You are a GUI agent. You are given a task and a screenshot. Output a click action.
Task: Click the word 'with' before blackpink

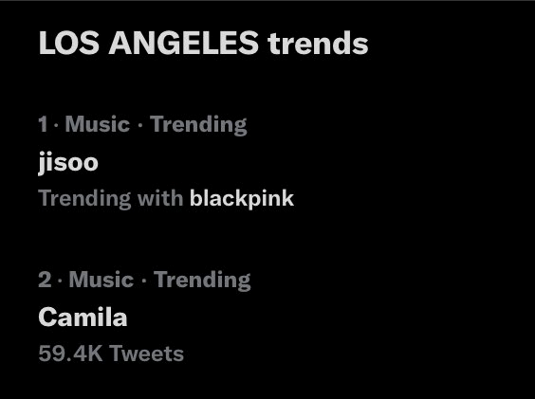(x=160, y=198)
